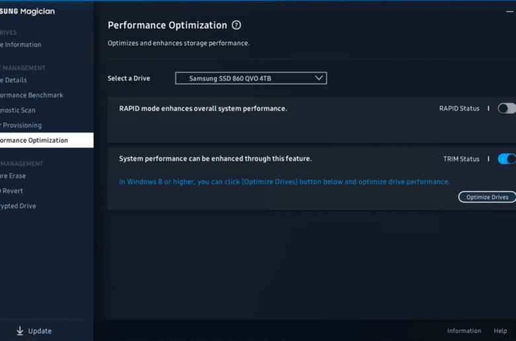Select Performance Optimization sidebar item

point(47,140)
